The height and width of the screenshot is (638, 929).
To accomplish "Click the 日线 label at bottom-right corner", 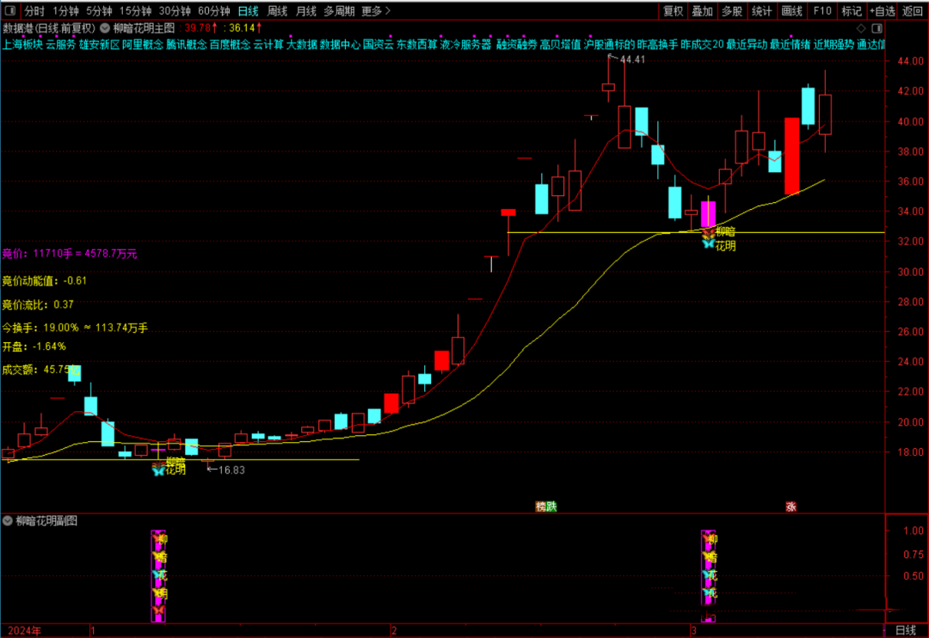I will click(906, 630).
